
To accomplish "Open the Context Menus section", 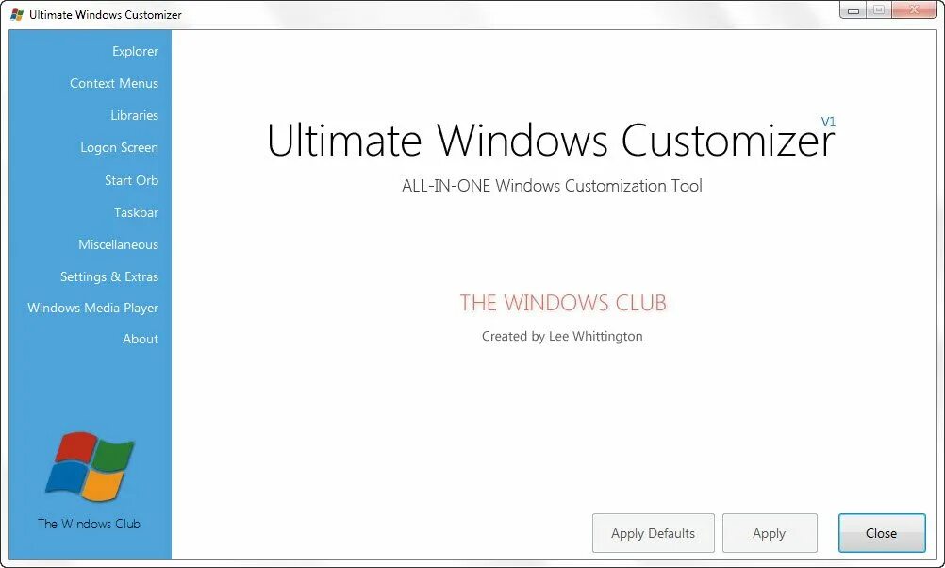I will pos(114,83).
